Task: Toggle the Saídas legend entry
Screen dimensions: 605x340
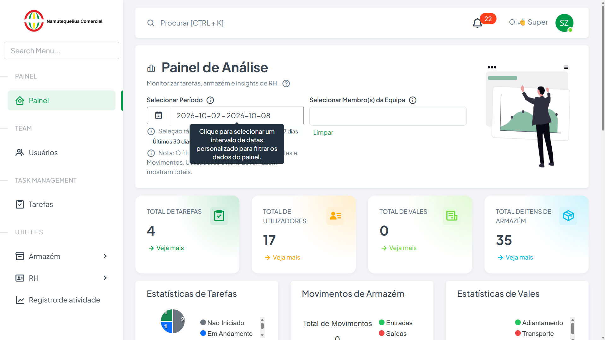Action: (393, 333)
